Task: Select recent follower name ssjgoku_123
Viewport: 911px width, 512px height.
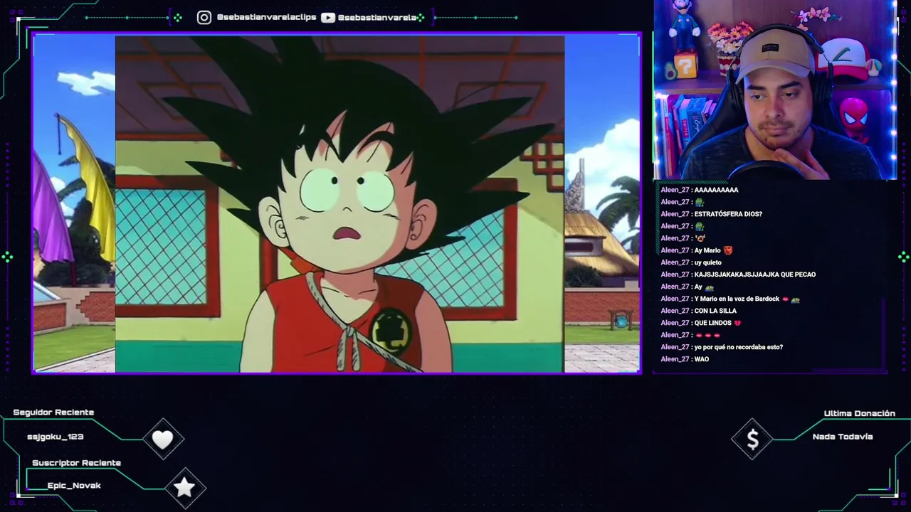Action: 56,437
